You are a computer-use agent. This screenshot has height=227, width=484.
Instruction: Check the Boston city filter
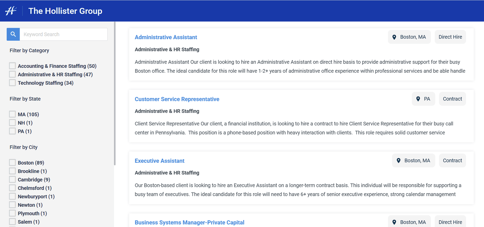(x=12, y=162)
